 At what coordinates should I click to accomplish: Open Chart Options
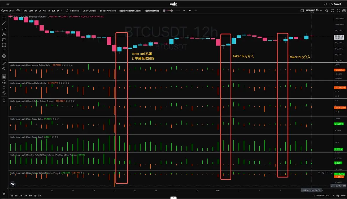click(x=90, y=11)
